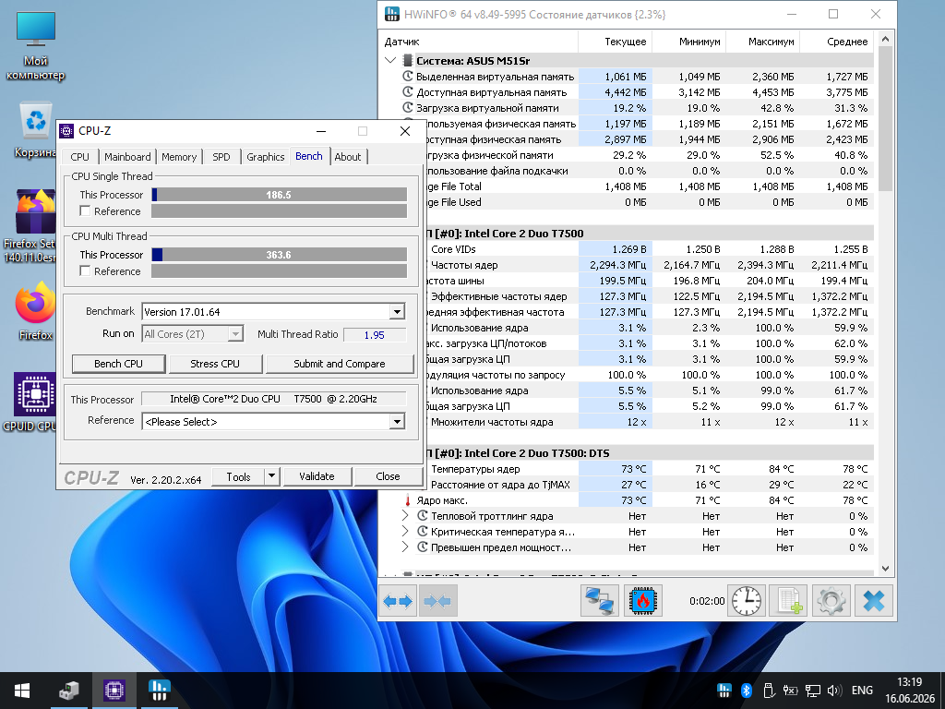This screenshot has width=945, height=709.
Task: Click the Bench CPU button
Action: pos(118,364)
